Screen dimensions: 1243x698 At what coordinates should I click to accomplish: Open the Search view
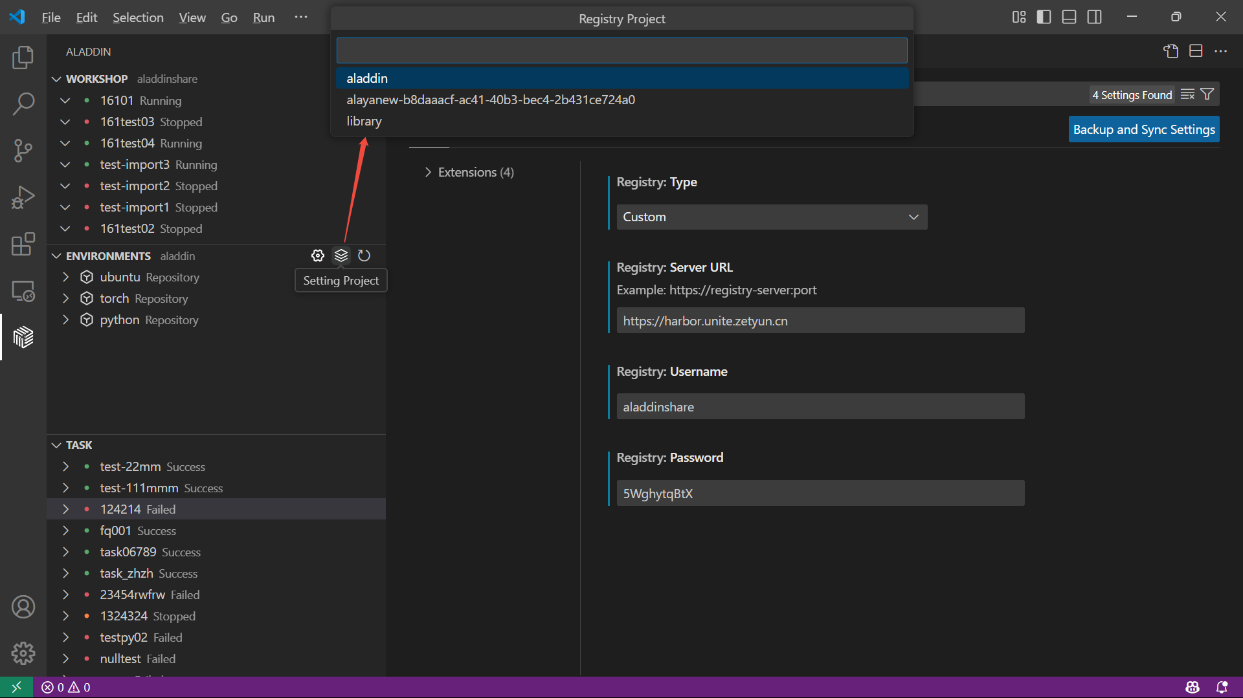click(x=23, y=104)
